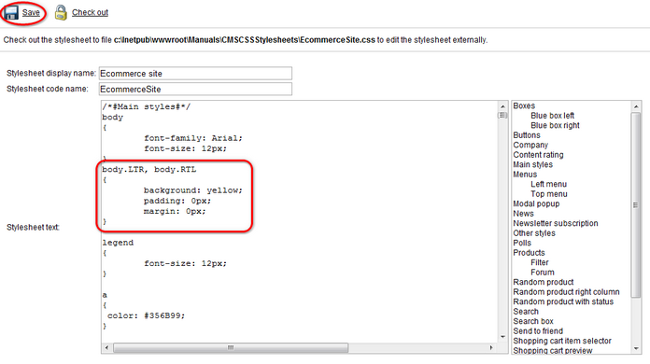Screen dimensions: 650x364
Task: Select Other styles bookmark
Action: [x=534, y=233]
